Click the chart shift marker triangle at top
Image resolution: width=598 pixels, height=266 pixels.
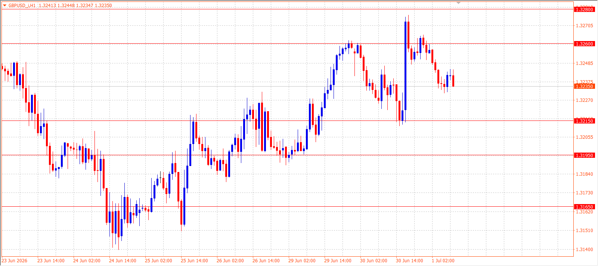(459, 3)
